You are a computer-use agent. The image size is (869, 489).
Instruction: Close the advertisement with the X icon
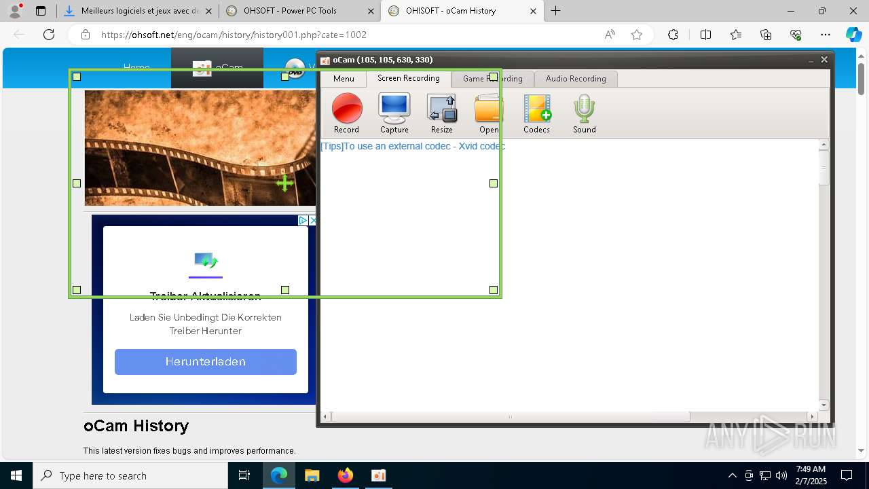tap(313, 220)
